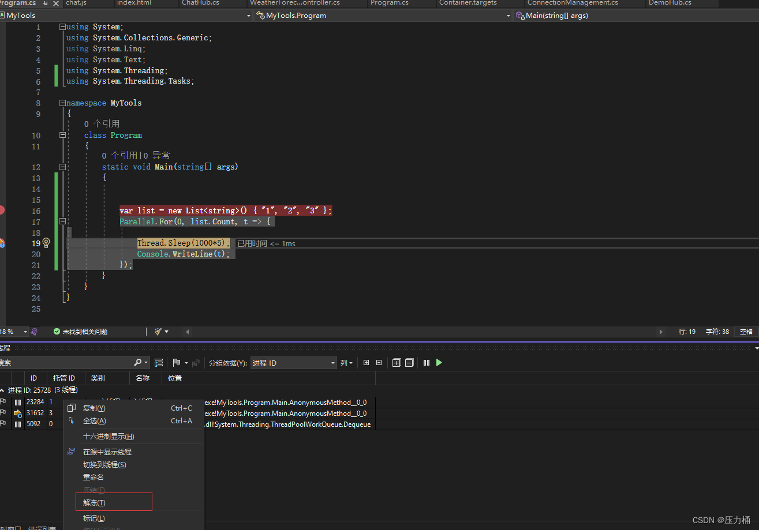Collapse the class Program block
The height and width of the screenshot is (530, 759).
[62, 135]
